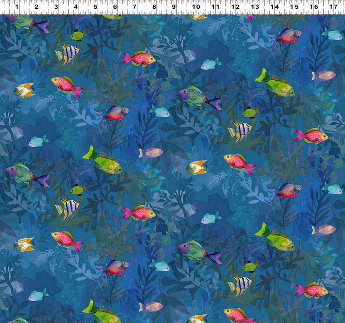This screenshot has width=345, height=323.
Task: Pick the 8 inch ruler marking
Action: click(x=154, y=7)
